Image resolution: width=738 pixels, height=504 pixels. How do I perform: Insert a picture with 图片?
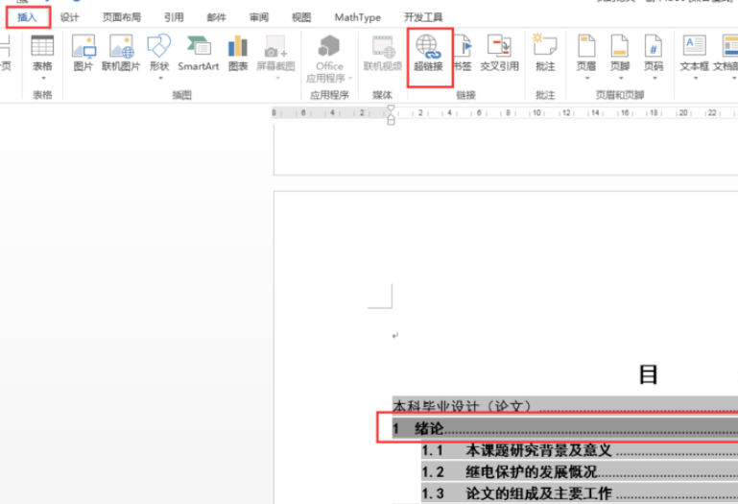pyautogui.click(x=83, y=53)
